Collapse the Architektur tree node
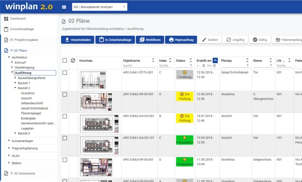This screenshot has width=302, height=182. coord(9,57)
